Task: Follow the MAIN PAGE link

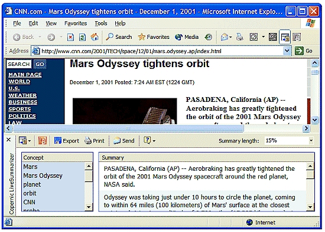Action: tap(25, 75)
